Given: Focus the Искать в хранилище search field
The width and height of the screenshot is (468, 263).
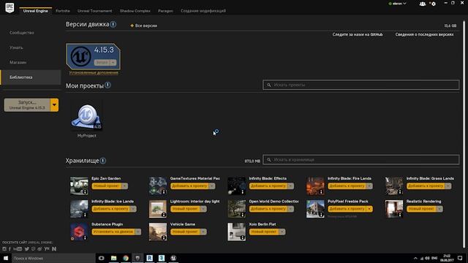Looking at the screenshot, I should (x=361, y=159).
